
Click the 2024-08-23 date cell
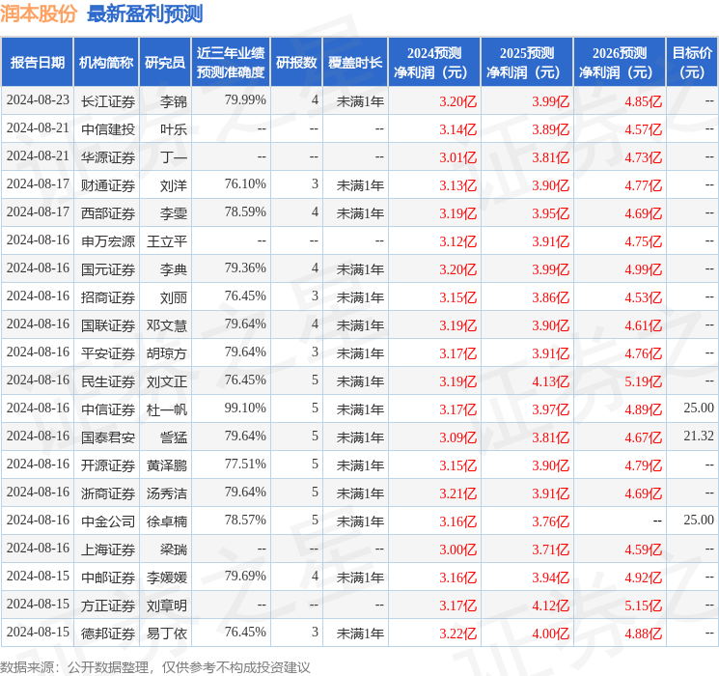(38, 100)
